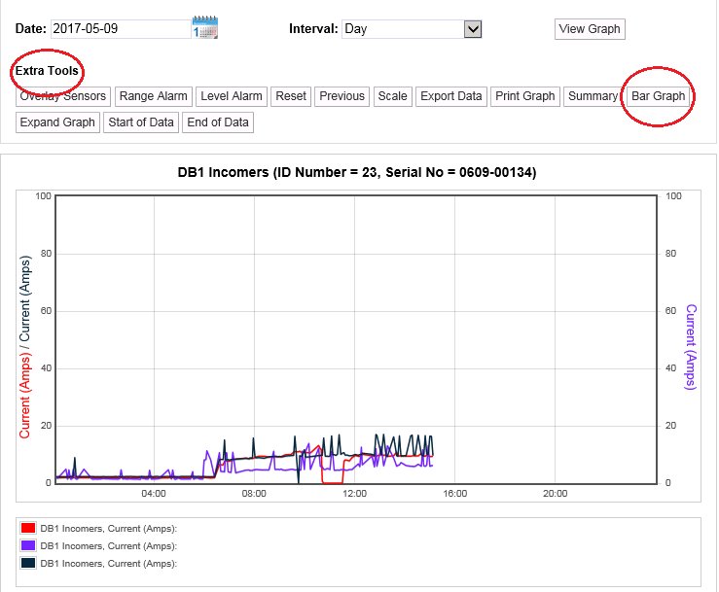Click the Overlay Sensors button

(x=62, y=96)
